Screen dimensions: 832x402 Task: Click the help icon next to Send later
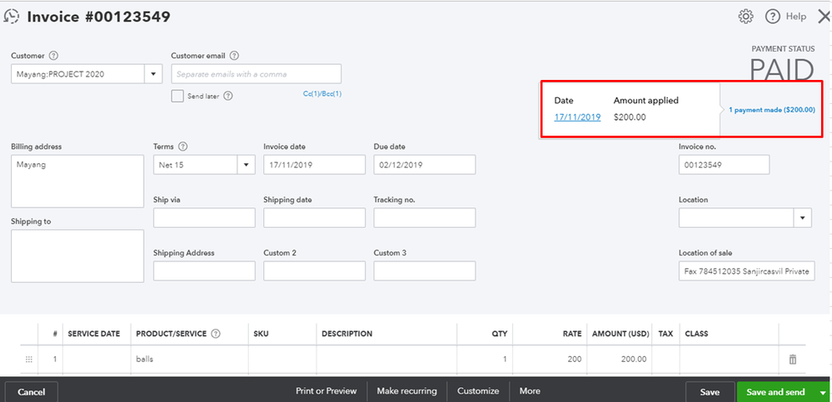click(228, 96)
